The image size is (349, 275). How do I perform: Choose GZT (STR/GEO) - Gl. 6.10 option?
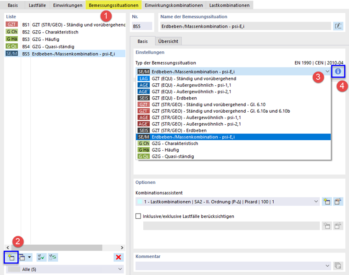[x=233, y=104]
